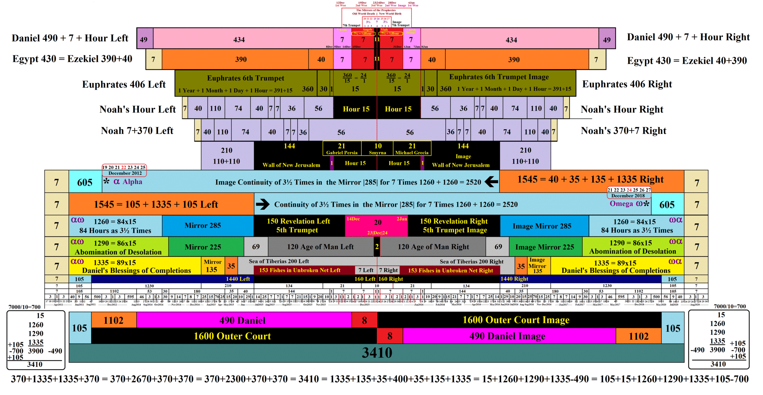Select '1545 = 40 + 35 + 135 + 1335 Right' block
The image size is (763, 395).
591,181
